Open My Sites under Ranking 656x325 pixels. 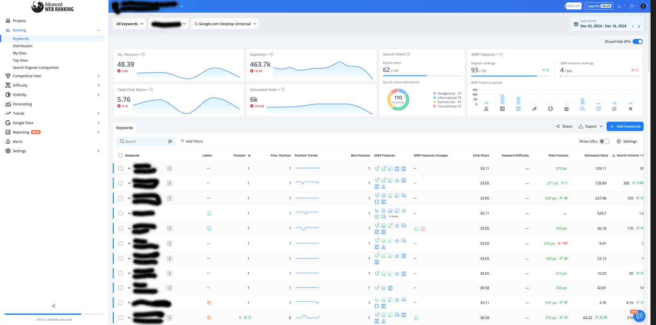(x=20, y=53)
